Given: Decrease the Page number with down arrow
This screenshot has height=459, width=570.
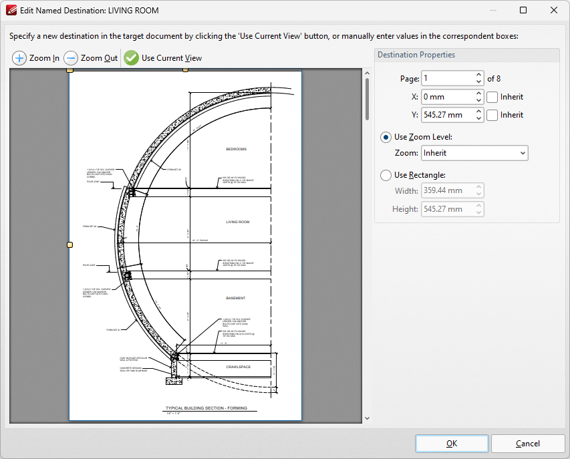Looking at the screenshot, I should [478, 82].
